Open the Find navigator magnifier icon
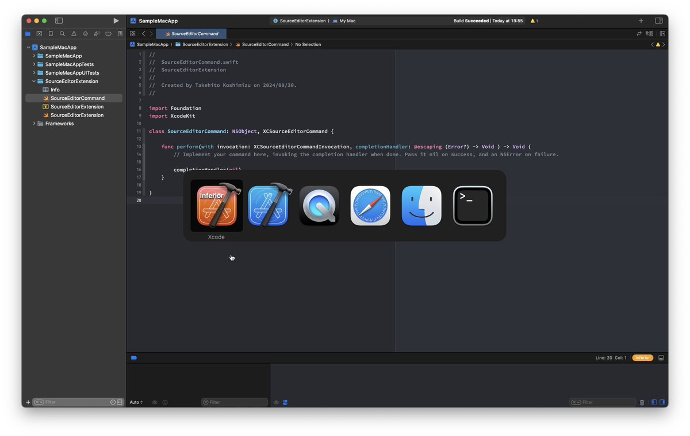 coord(62,34)
